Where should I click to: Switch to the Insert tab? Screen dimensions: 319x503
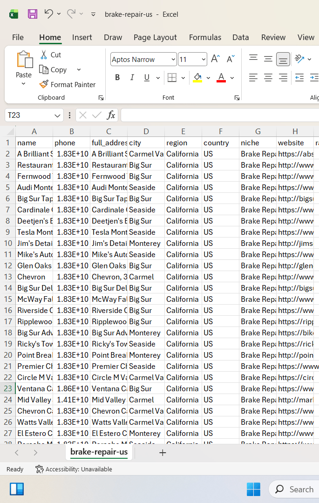coord(82,37)
